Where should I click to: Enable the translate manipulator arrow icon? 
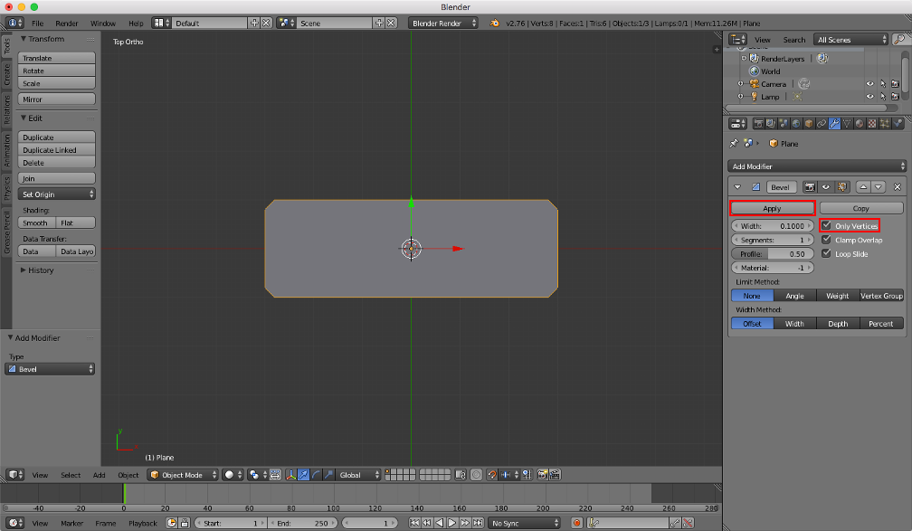point(304,475)
